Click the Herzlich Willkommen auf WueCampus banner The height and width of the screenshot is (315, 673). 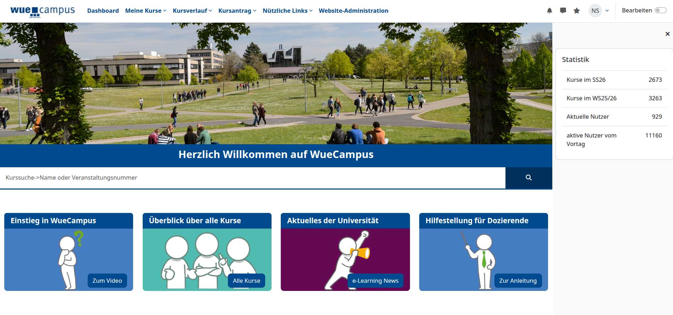[276, 155]
